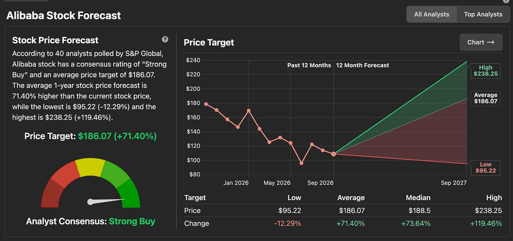Viewport: 513px width, 241px height.
Task: Click the Average $186.07 forecast label
Action: click(x=486, y=98)
